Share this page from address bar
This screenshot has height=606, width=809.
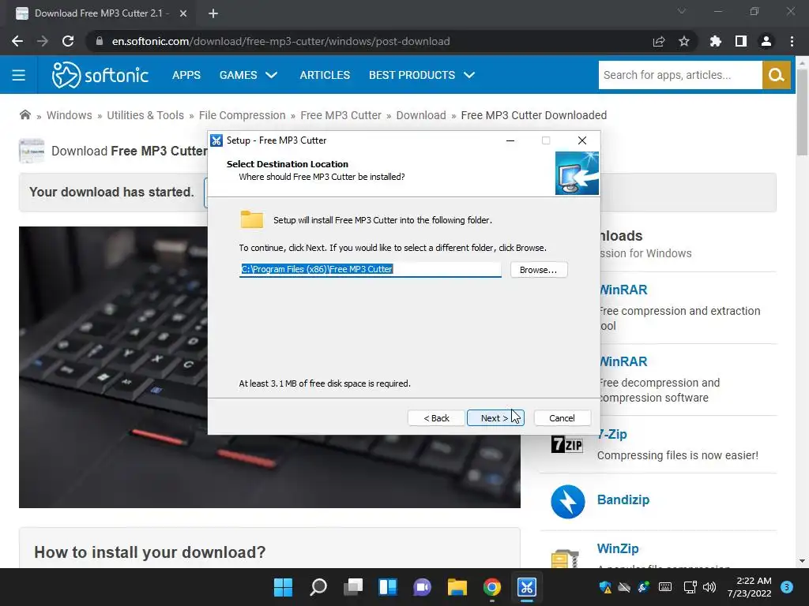tap(659, 41)
